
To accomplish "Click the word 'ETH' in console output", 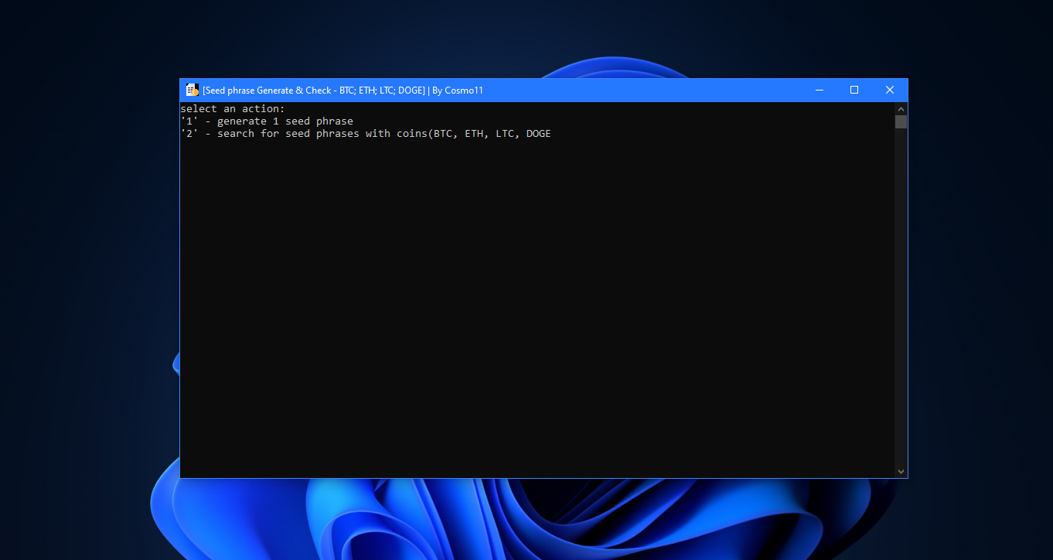I will (474, 134).
